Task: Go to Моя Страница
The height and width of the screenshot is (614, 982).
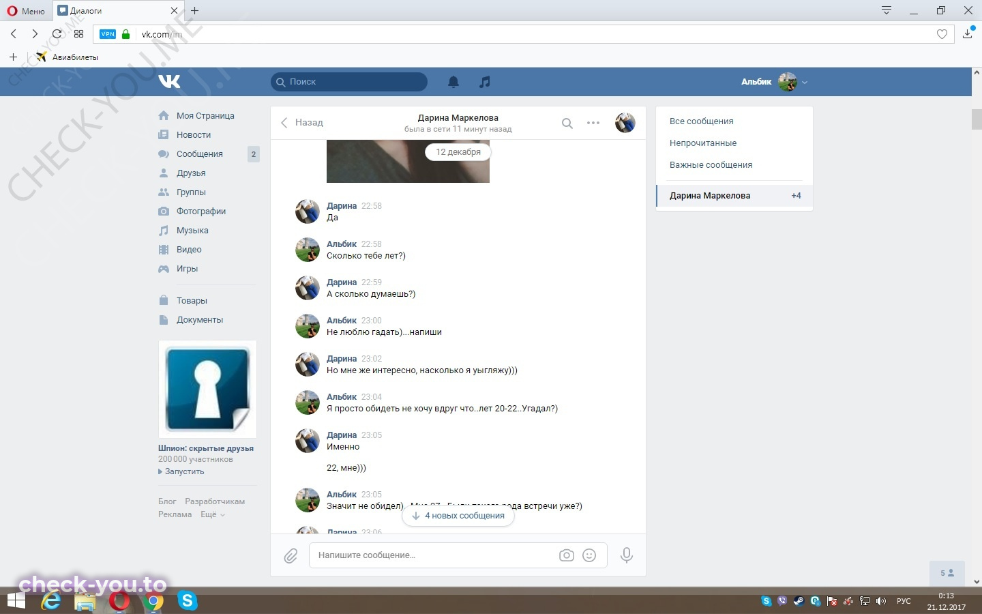Action: click(x=205, y=116)
